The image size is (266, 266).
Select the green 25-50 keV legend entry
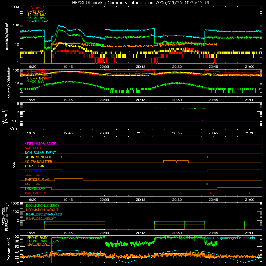click(x=36, y=18)
